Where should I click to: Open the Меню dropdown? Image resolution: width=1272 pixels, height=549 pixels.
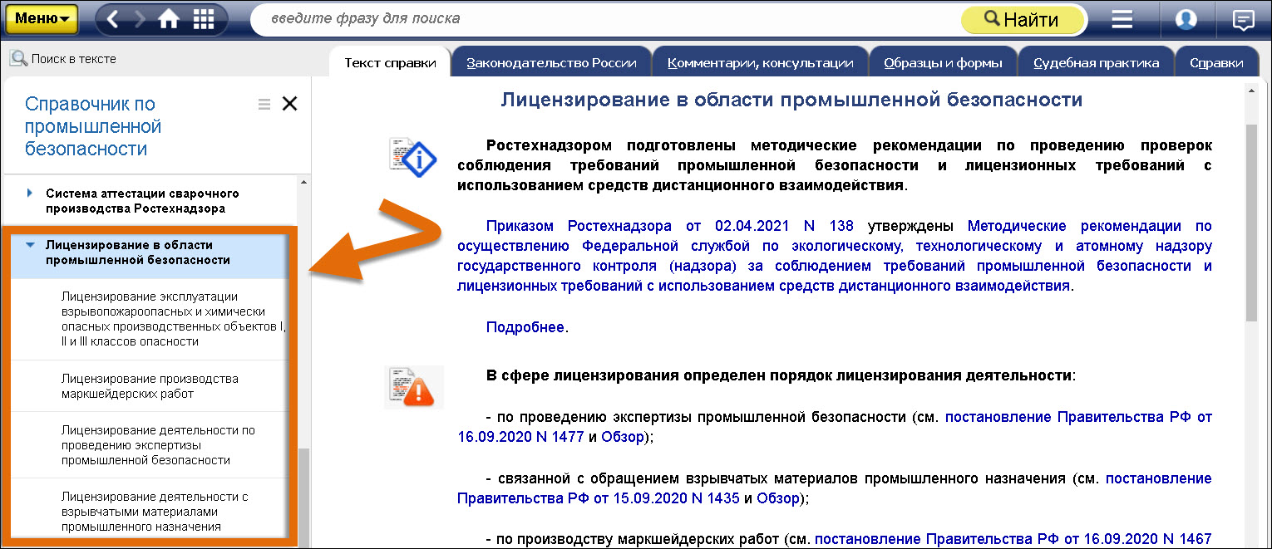tap(42, 19)
